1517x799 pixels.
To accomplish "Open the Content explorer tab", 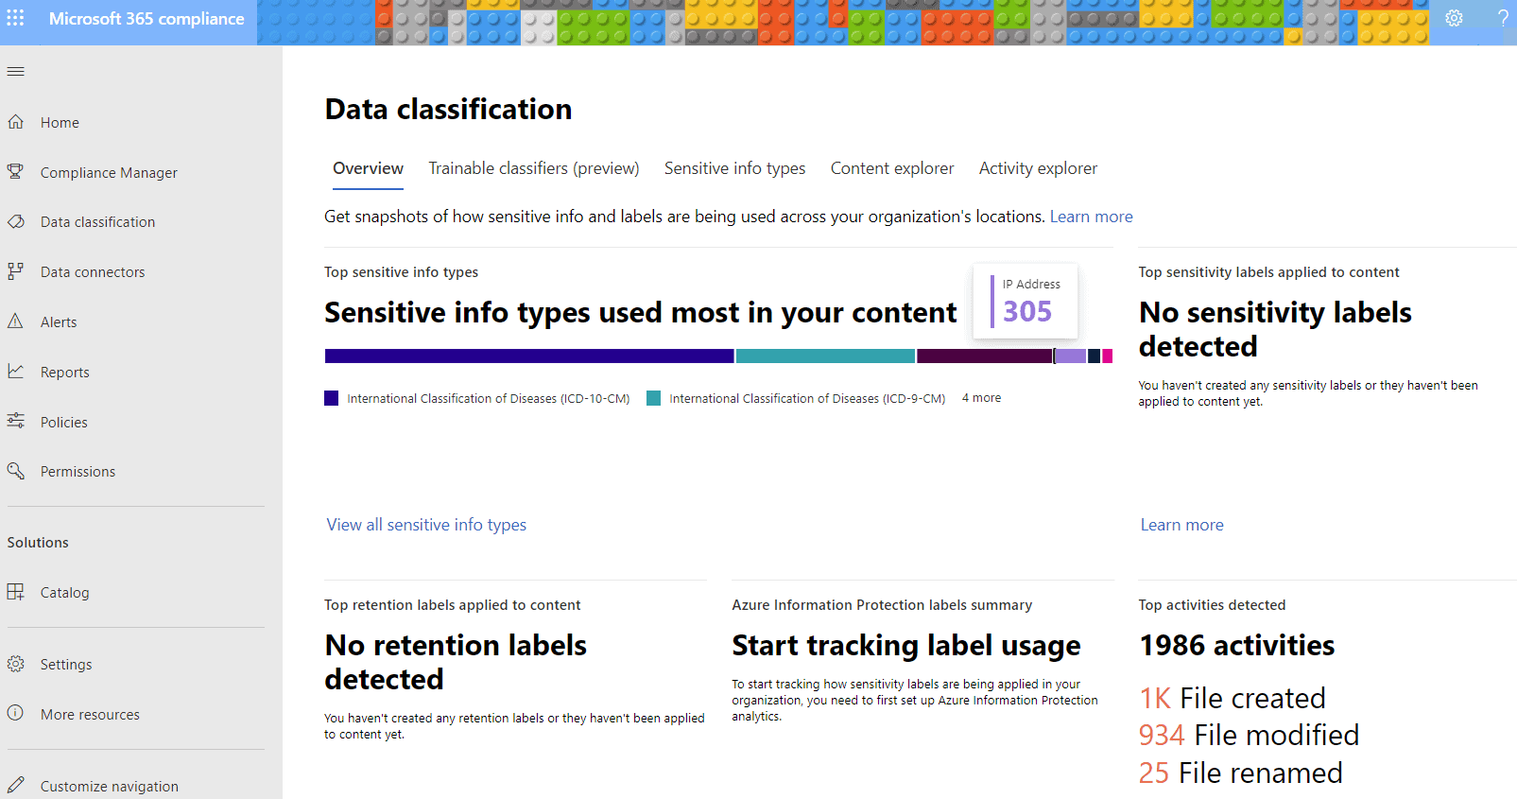I will [891, 168].
